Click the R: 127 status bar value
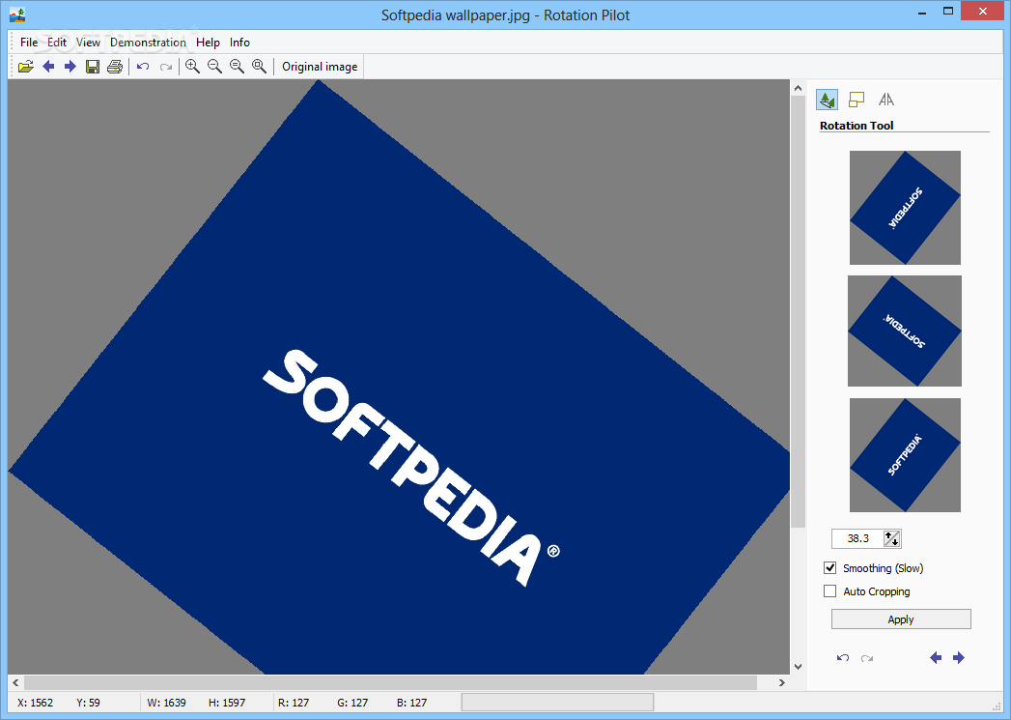Viewport: 1011px width, 720px height. (294, 703)
